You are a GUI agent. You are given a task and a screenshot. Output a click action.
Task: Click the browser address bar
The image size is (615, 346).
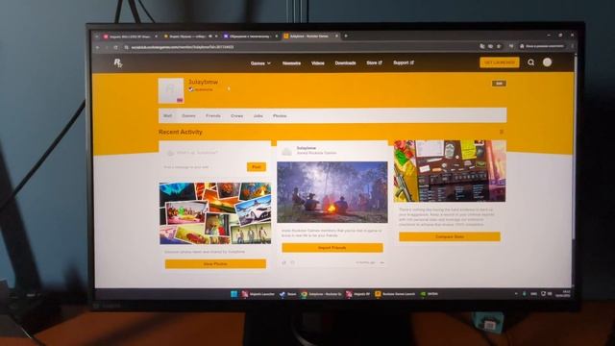point(298,47)
